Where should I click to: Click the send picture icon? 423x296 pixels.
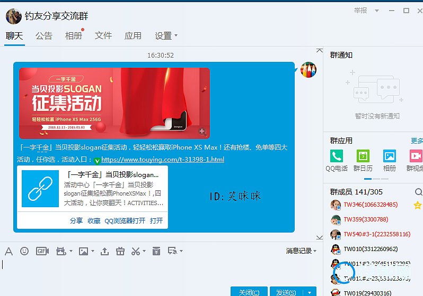[x=83, y=251]
